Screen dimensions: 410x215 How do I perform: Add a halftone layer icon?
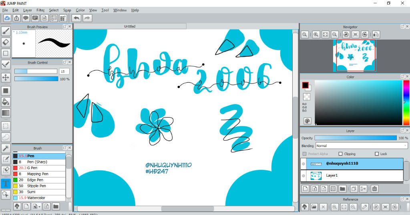coord(333,189)
